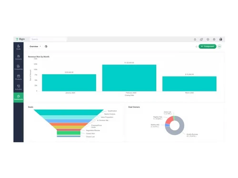Click the orange funnel band
Viewport: 238px width, 178px height.
69,124
